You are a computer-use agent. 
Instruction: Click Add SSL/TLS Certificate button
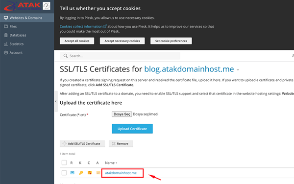[82, 143]
